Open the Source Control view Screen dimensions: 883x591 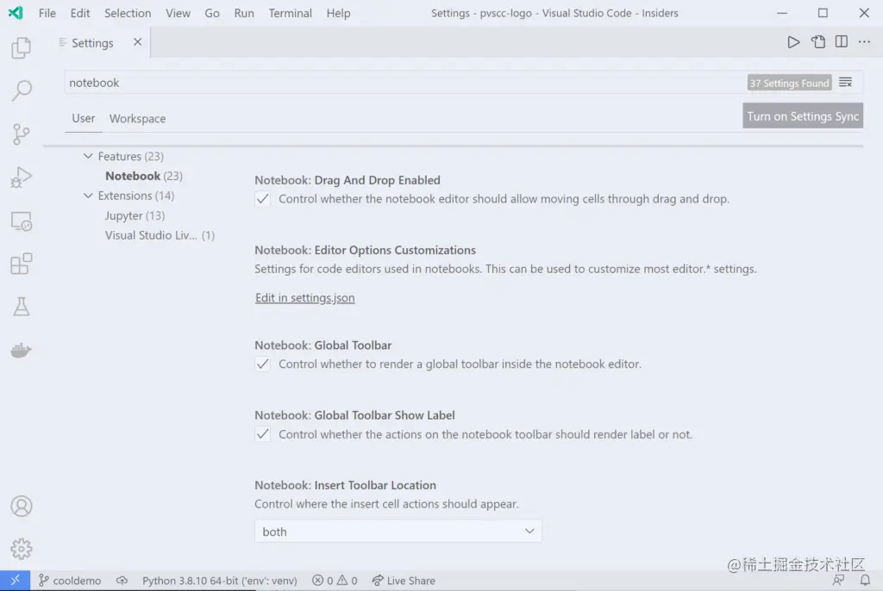pyautogui.click(x=21, y=134)
